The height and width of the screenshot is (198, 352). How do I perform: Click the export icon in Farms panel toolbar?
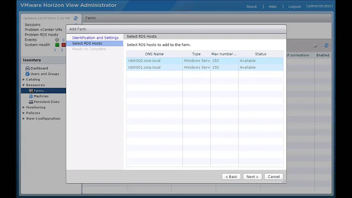[x=315, y=46]
